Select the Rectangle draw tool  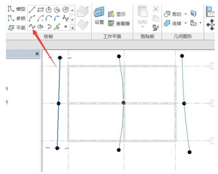(41, 10)
